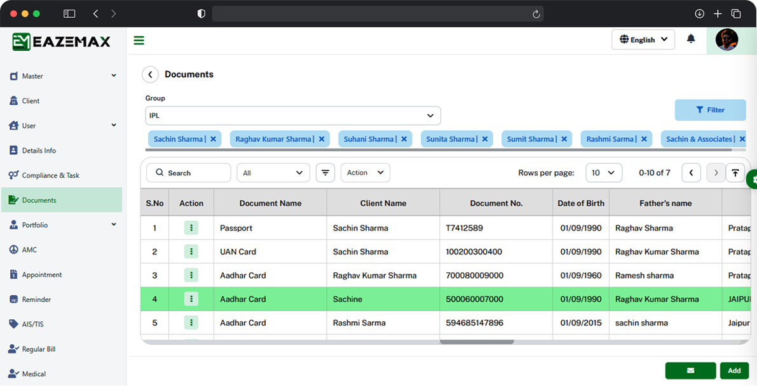Open row 3 action menu for Raghav Kumar Sharma
This screenshot has height=386, width=757.
[191, 275]
